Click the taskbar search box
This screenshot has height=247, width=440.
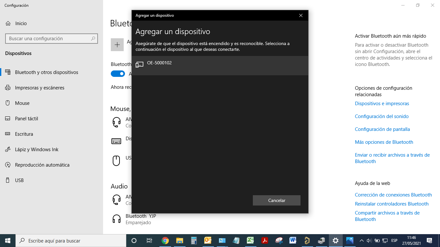(x=71, y=241)
